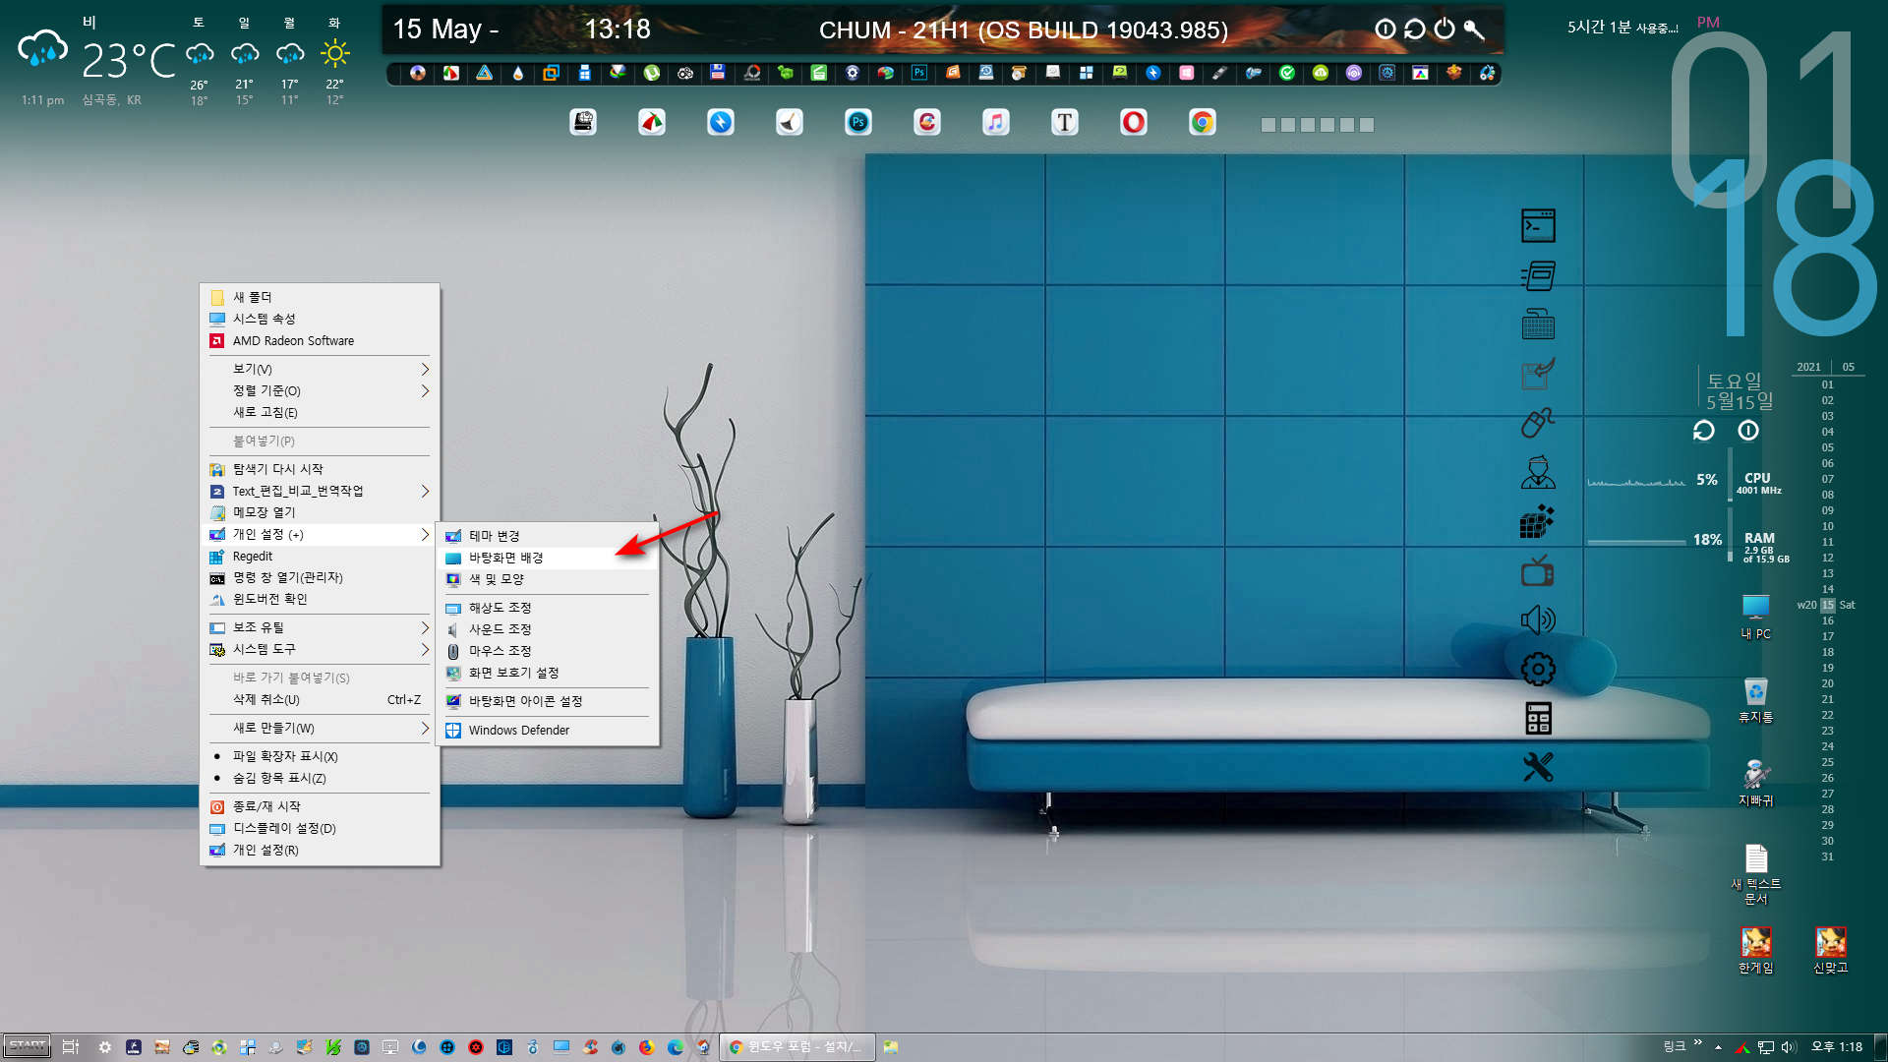The width and height of the screenshot is (1888, 1062).
Task: Open the terminal icon in right sidebar
Action: [x=1538, y=226]
